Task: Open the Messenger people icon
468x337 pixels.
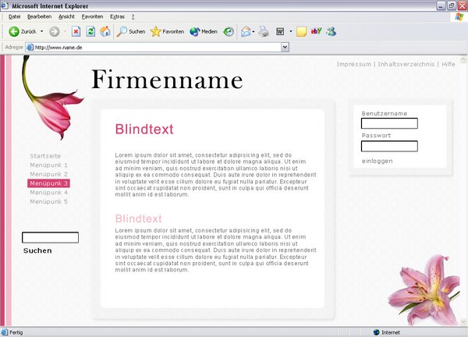Action: (331, 31)
